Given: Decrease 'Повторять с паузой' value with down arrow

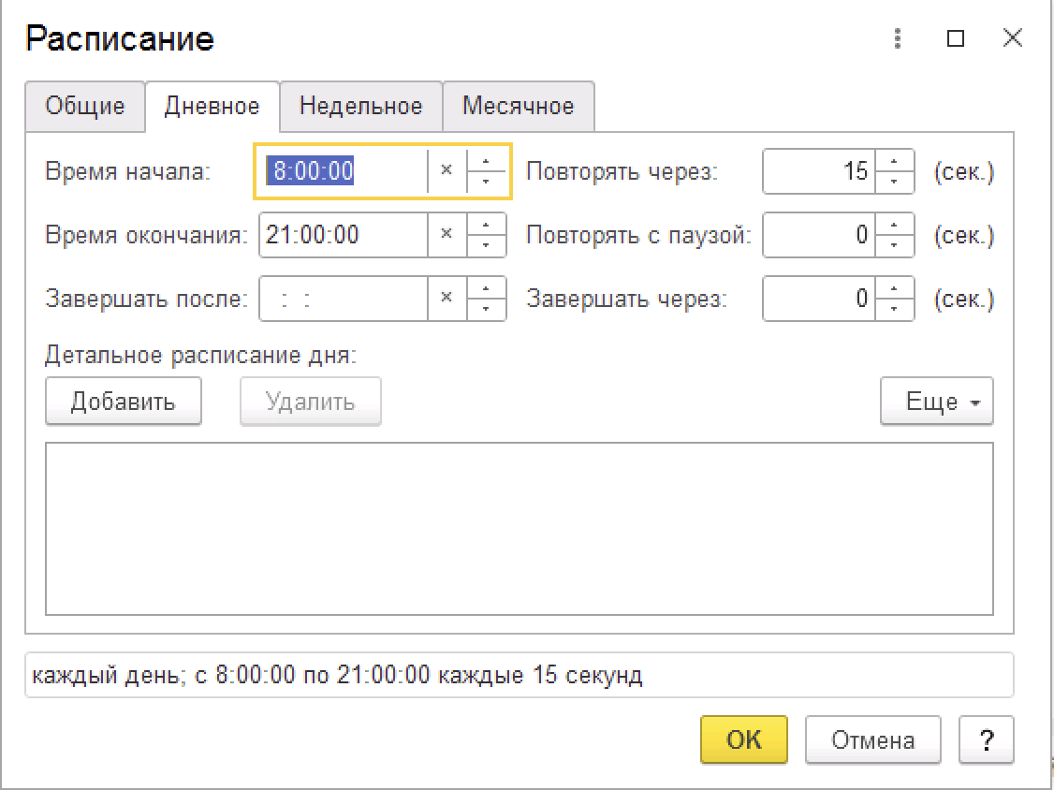Looking at the screenshot, I should (895, 244).
